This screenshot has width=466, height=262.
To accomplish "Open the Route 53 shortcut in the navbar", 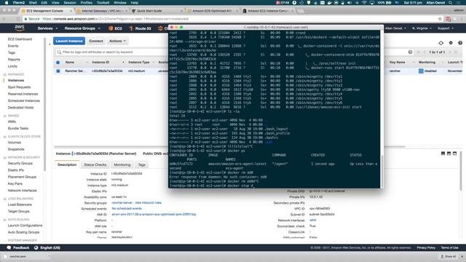I will [x=140, y=28].
